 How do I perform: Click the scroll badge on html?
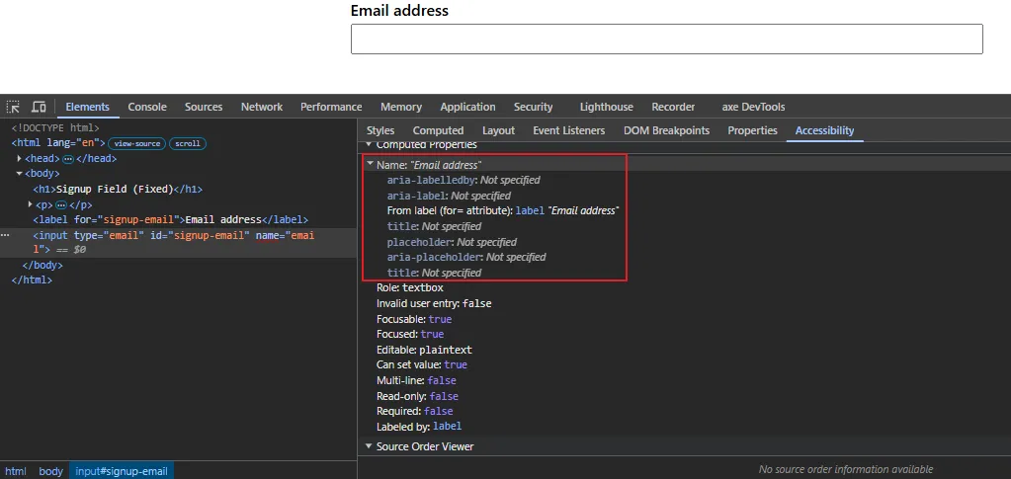[188, 144]
